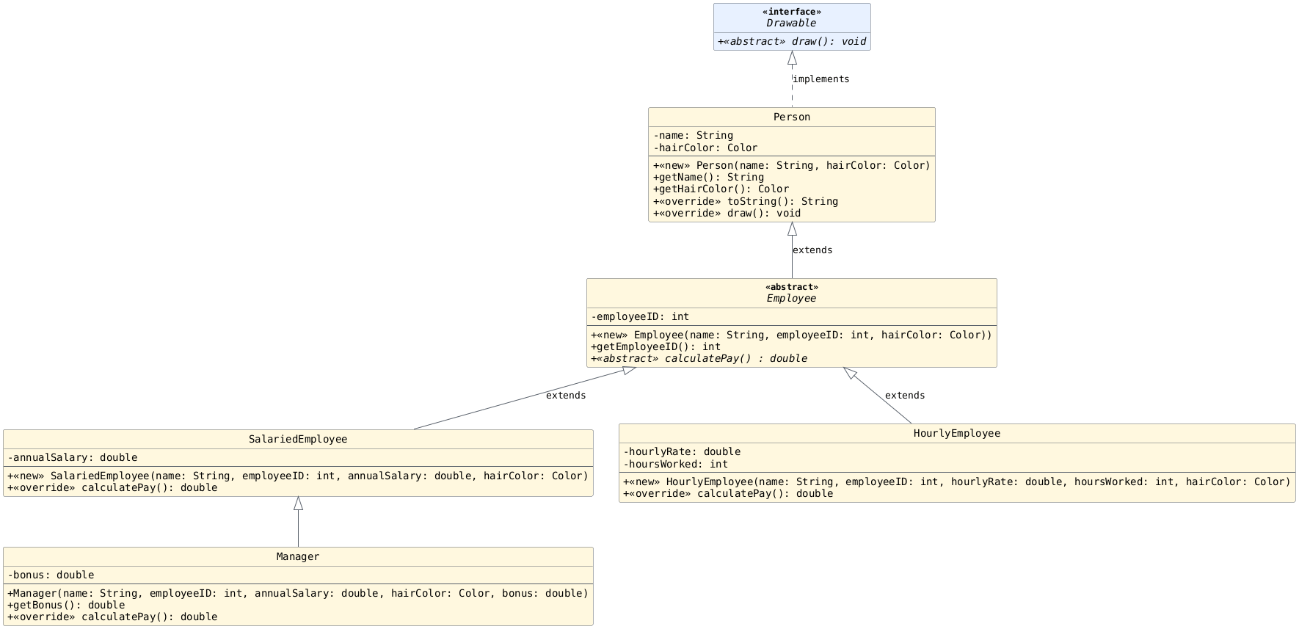Select the Manager class title

coord(298,557)
